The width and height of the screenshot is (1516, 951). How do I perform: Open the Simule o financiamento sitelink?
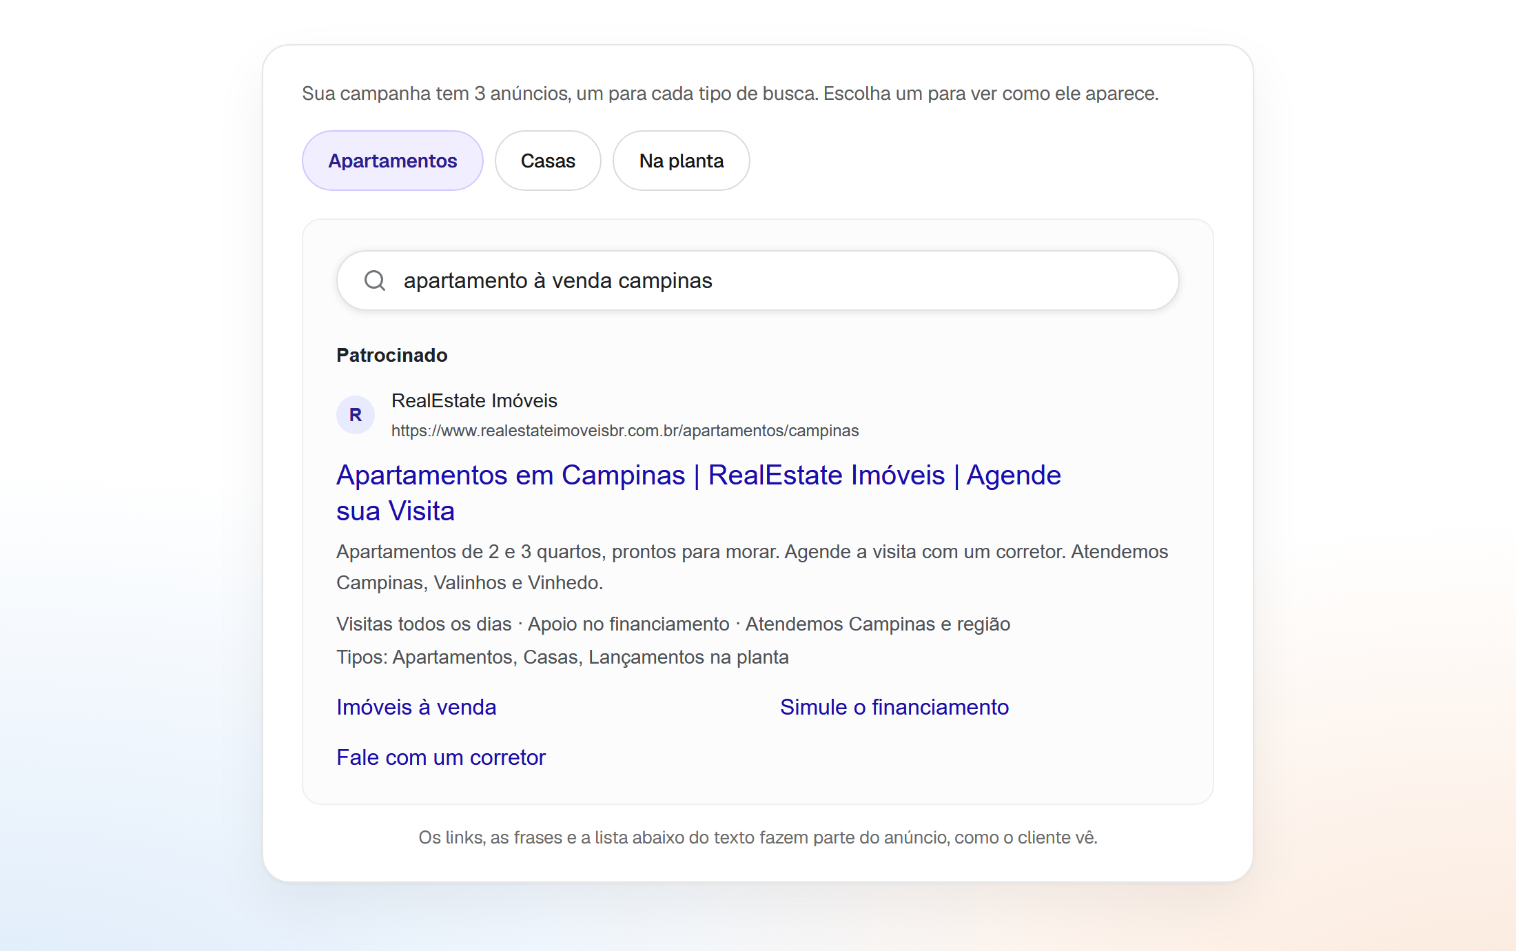894,707
